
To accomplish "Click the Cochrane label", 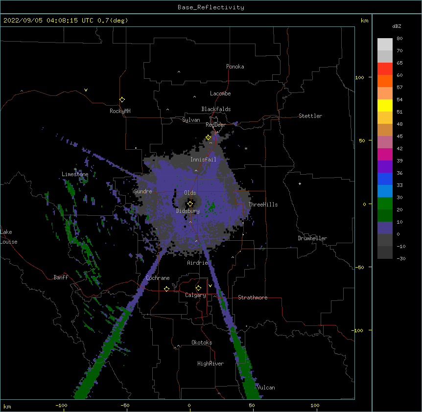I will click(158, 278).
